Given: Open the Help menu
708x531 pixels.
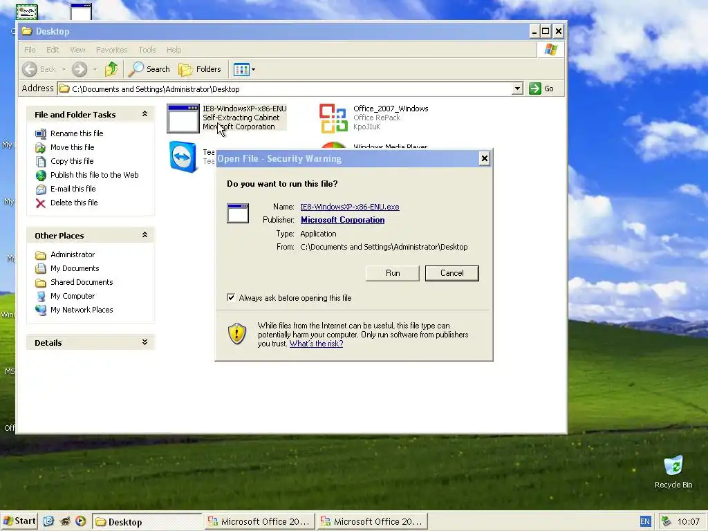Looking at the screenshot, I should click(174, 50).
